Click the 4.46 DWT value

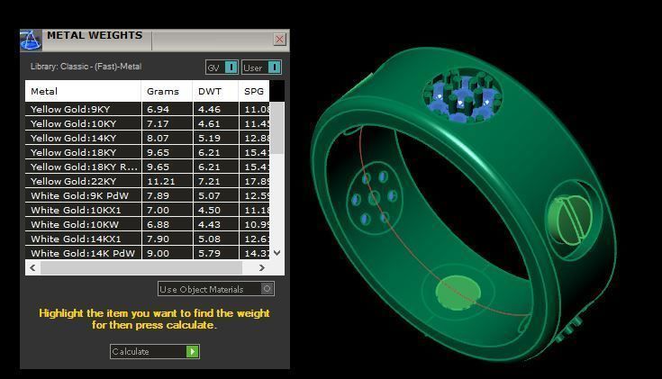(209, 109)
